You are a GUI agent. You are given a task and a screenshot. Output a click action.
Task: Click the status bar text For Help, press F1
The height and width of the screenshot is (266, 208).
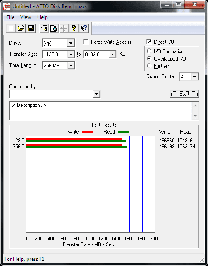pos(24,259)
